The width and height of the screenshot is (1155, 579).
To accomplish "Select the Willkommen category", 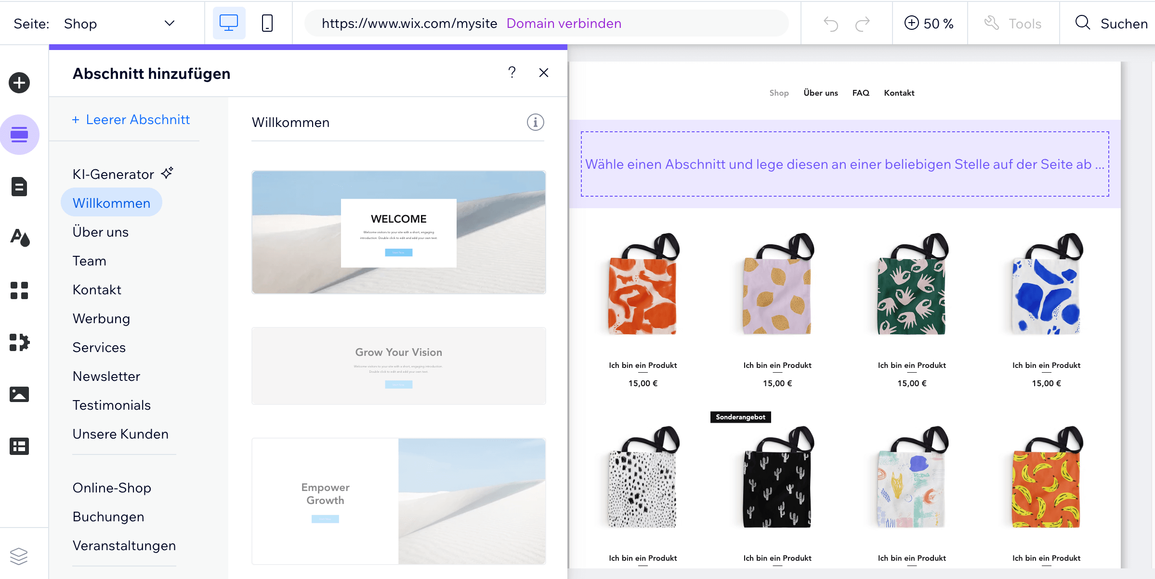I will pyautogui.click(x=111, y=203).
